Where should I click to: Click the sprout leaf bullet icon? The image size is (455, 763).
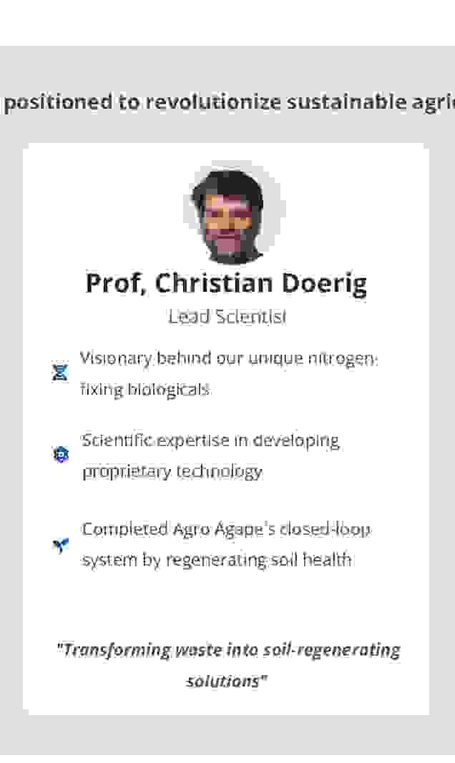click(x=61, y=546)
